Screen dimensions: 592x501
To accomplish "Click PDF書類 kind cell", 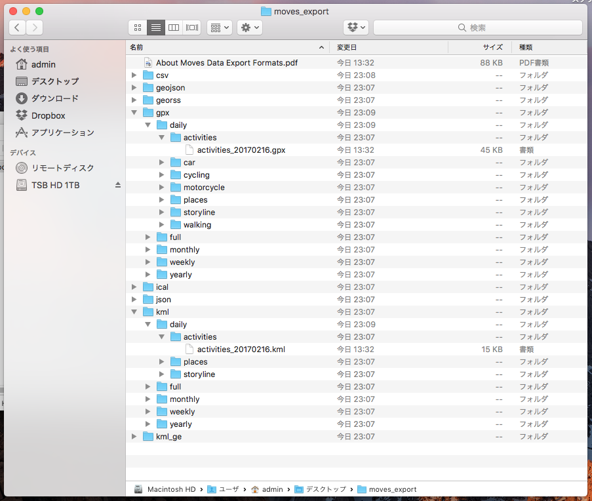I will pos(534,63).
